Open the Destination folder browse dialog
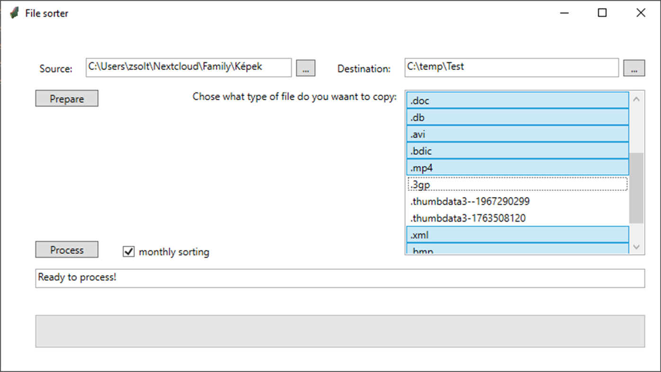This screenshot has width=661, height=372. [634, 68]
